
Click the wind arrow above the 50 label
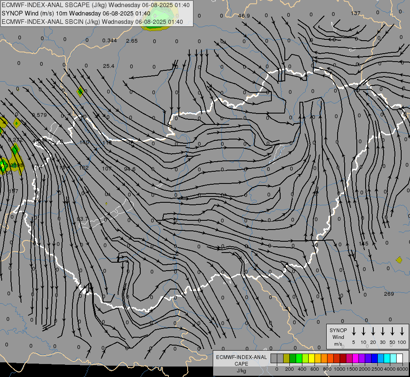[x=392, y=331]
